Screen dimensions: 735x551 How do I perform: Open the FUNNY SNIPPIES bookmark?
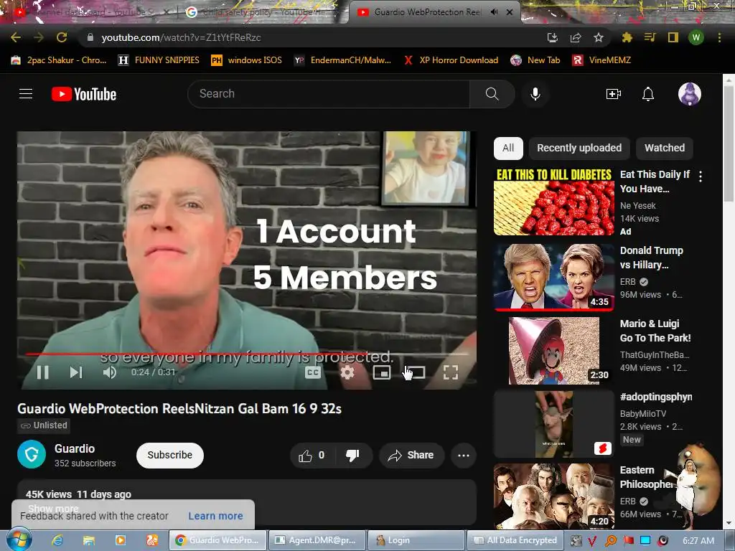(159, 60)
